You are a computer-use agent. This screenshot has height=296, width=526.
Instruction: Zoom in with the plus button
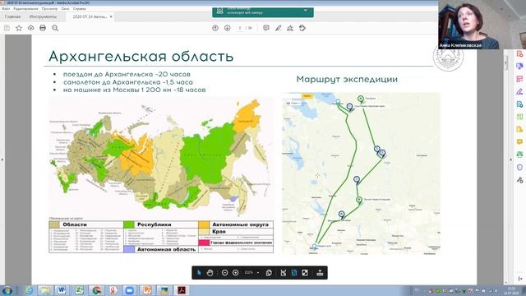click(x=236, y=273)
